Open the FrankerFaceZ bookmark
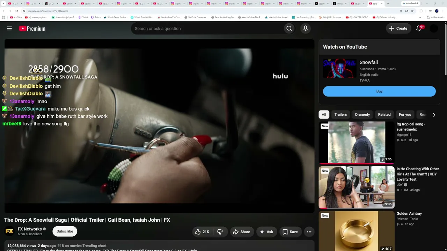 (x=169, y=17)
